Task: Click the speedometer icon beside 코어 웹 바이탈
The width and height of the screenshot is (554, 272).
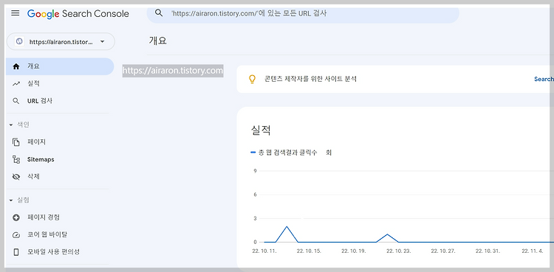Action: [x=16, y=235]
